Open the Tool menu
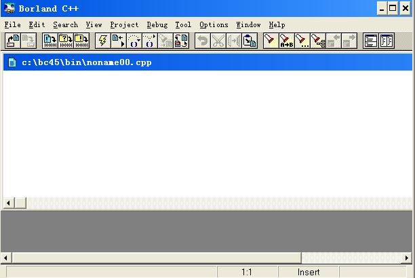 [183, 25]
